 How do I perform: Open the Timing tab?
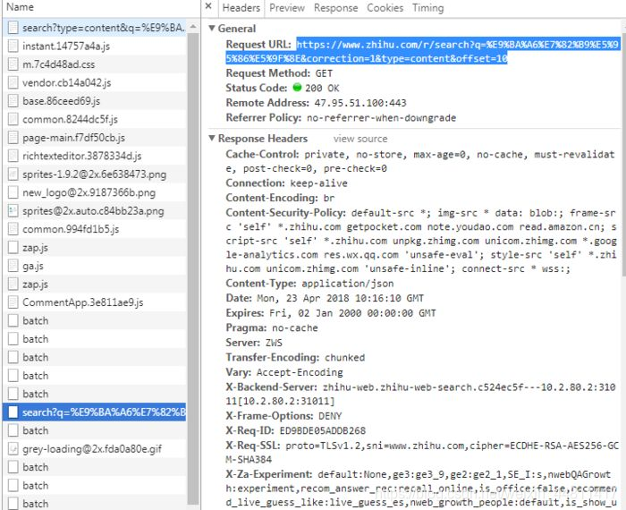pyautogui.click(x=428, y=8)
